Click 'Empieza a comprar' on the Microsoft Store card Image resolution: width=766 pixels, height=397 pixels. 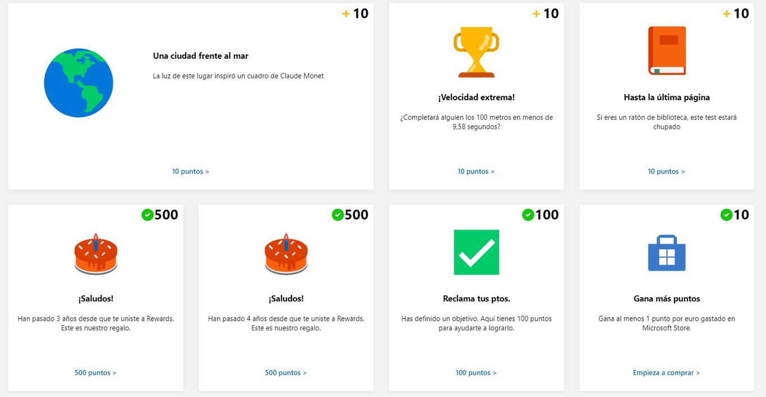pos(666,372)
